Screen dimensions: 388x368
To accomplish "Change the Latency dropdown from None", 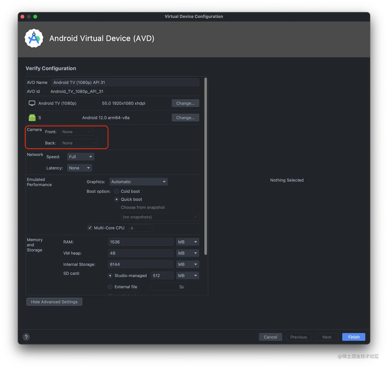I will 79,168.
